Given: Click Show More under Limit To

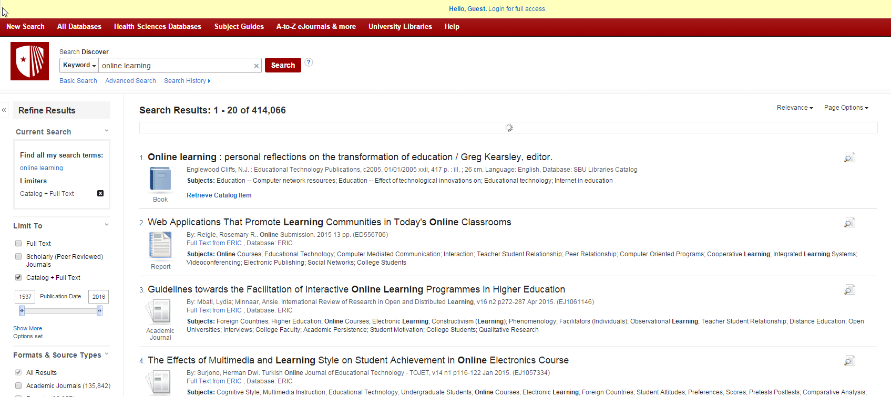Looking at the screenshot, I should point(27,328).
